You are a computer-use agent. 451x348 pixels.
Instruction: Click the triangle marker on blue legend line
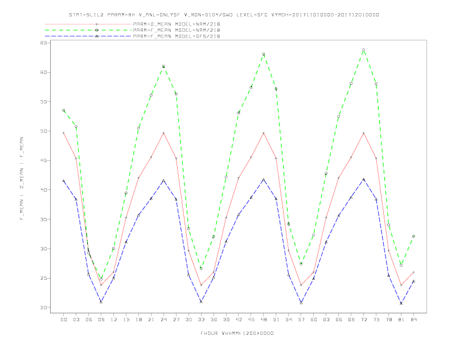click(97, 36)
